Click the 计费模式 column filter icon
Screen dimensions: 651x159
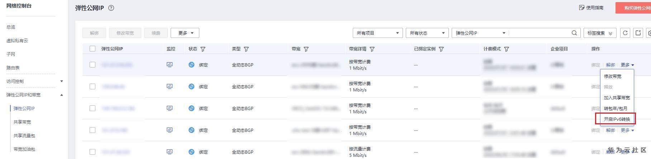pyautogui.click(x=507, y=49)
